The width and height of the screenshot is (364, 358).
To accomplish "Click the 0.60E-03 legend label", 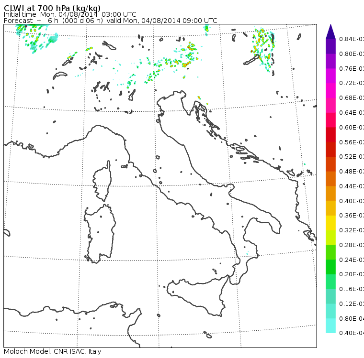I will 352,128.
